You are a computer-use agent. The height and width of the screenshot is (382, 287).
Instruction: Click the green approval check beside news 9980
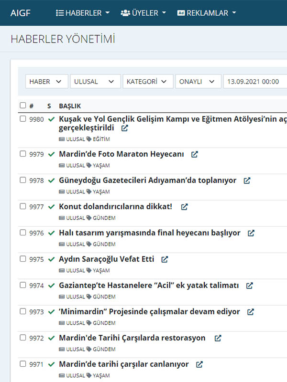point(51,119)
